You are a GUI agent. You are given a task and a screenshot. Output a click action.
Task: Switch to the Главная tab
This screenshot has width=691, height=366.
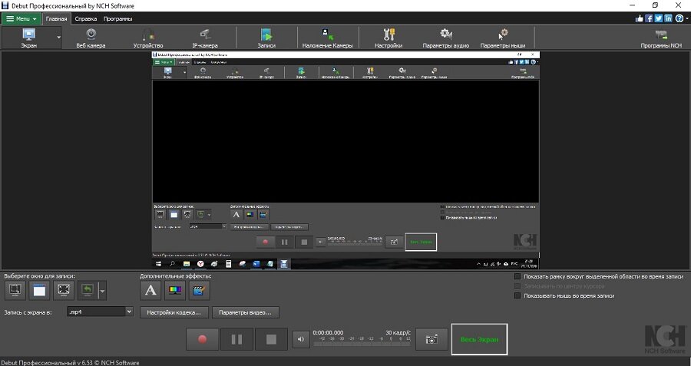tap(56, 19)
